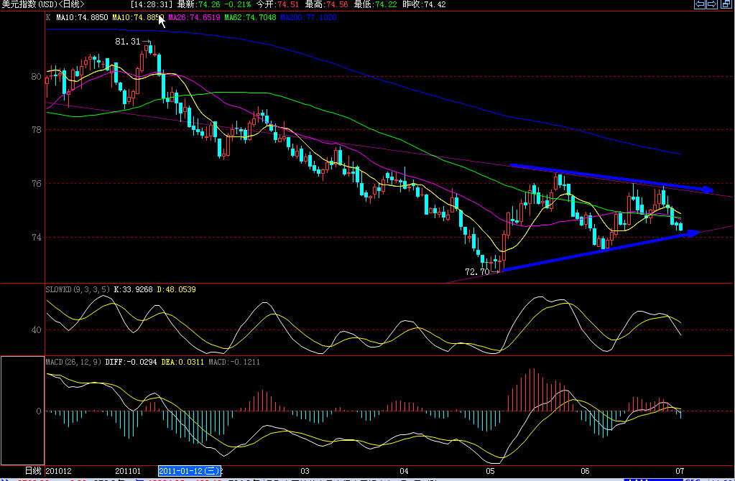Click the [14:28:31] timestamp in header
The width and height of the screenshot is (735, 481).
(x=152, y=4)
